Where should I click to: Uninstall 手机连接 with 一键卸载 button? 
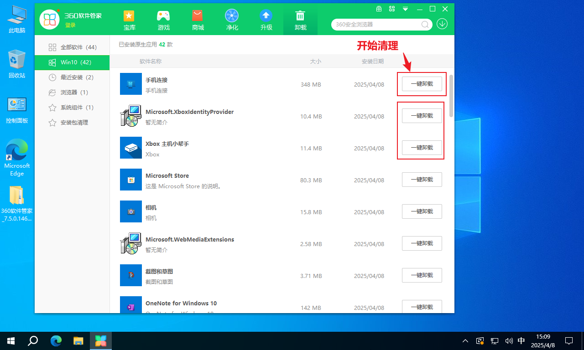tap(422, 84)
